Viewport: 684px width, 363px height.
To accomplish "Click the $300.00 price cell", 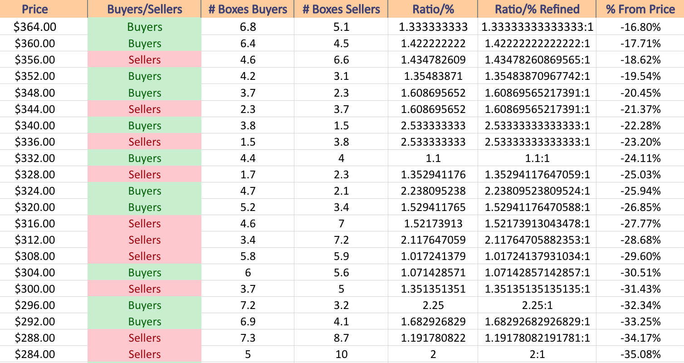I will pos(44,289).
